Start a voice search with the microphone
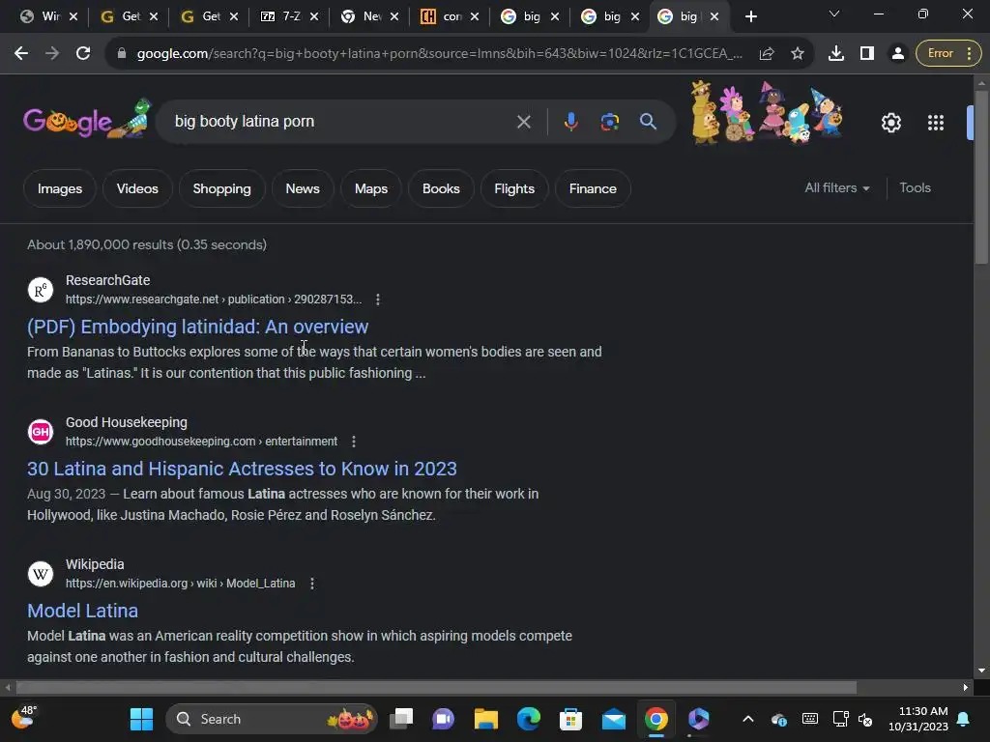 click(570, 122)
